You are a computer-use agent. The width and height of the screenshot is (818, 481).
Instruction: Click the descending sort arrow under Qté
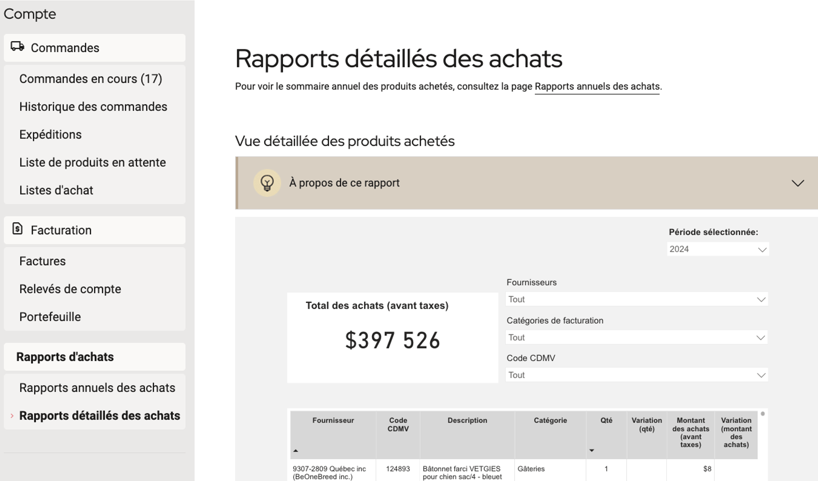point(592,451)
